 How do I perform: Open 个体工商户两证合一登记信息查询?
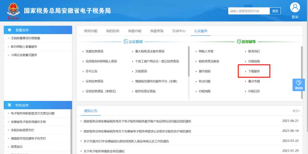click(x=157, y=61)
